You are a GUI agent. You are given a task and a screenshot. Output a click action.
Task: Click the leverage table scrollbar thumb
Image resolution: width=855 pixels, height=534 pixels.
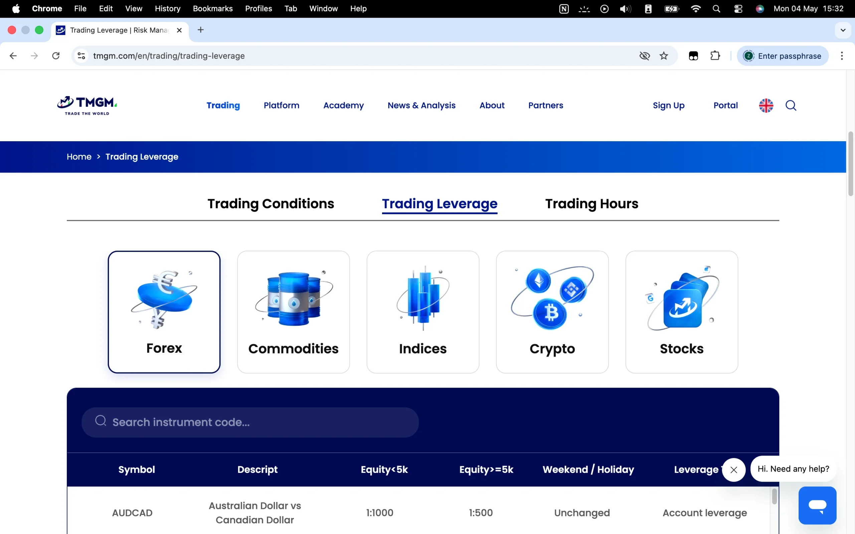[x=775, y=497]
